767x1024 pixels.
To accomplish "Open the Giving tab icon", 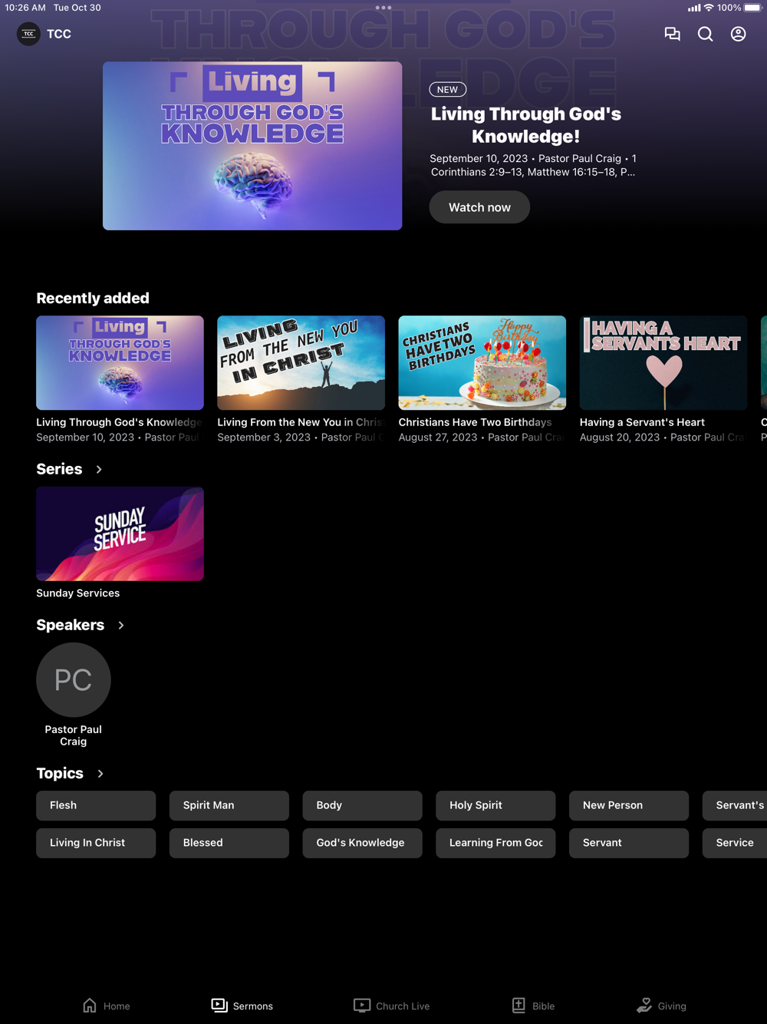I will pyautogui.click(x=644, y=1006).
